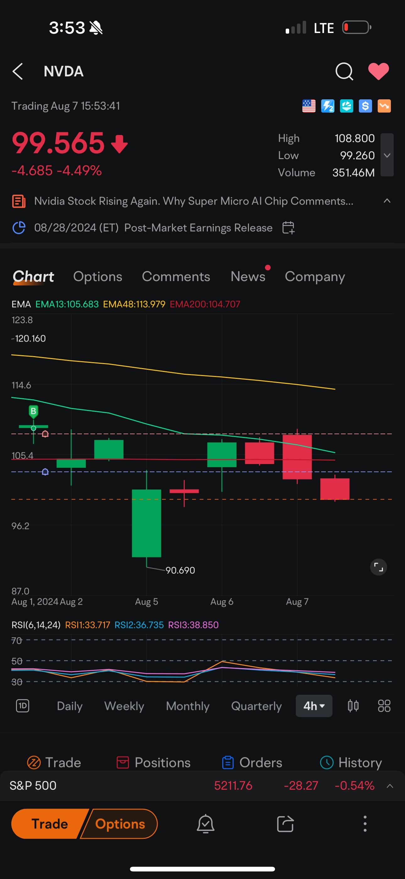Select the Daily timeframe
Image resolution: width=405 pixels, height=879 pixels.
tap(70, 706)
